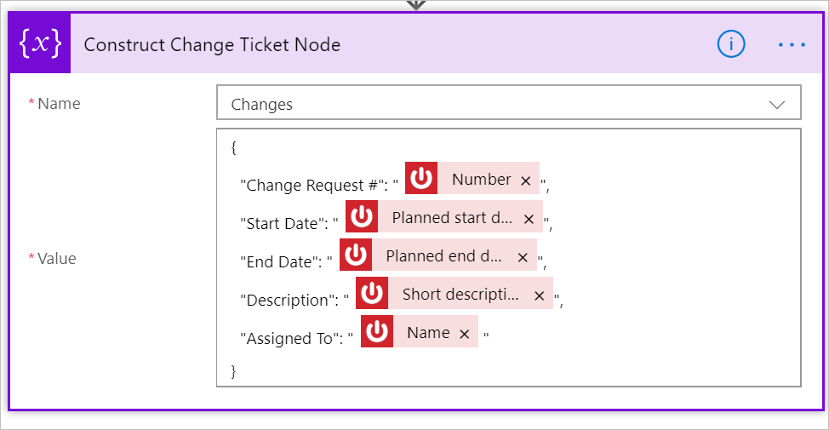Click red icon on Short description token
The width and height of the screenshot is (829, 430).
pyautogui.click(x=372, y=294)
